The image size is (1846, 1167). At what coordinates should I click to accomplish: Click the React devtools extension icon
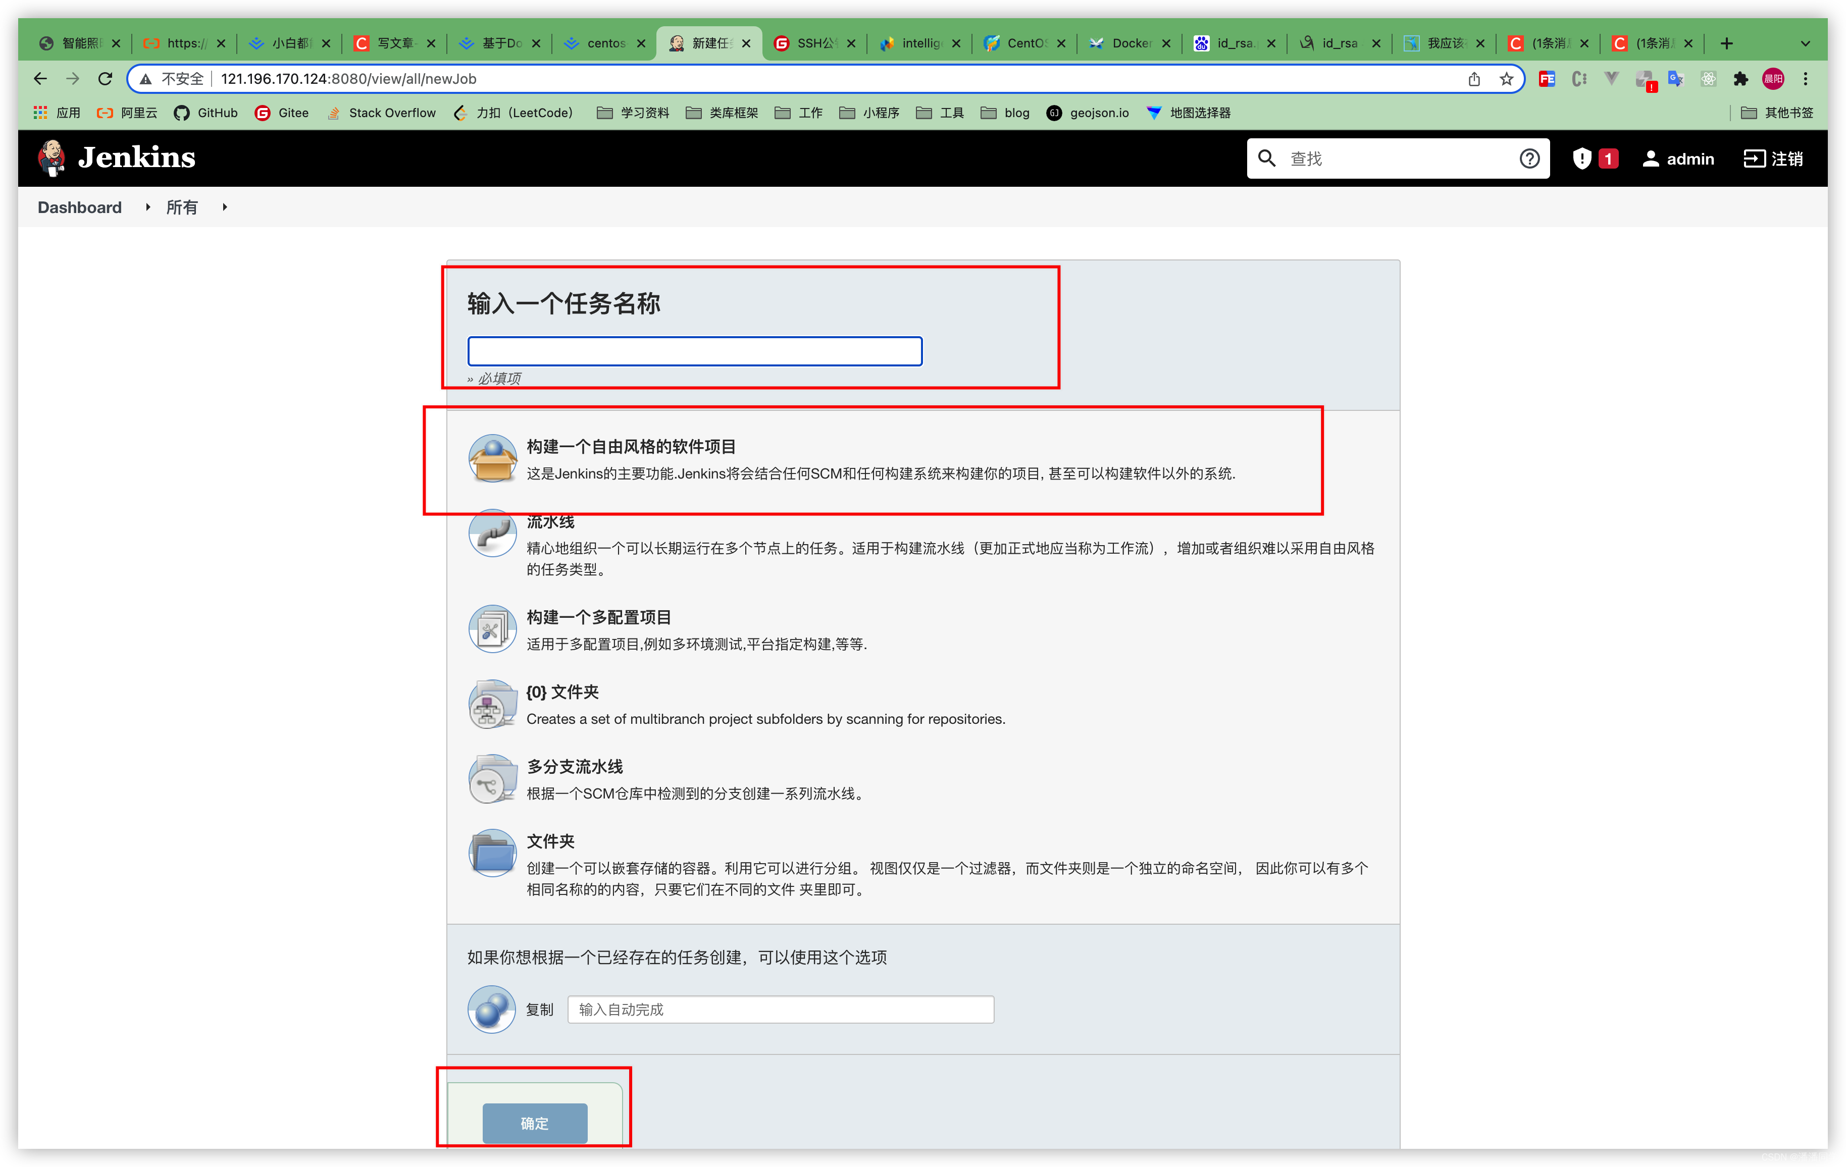click(x=1709, y=79)
